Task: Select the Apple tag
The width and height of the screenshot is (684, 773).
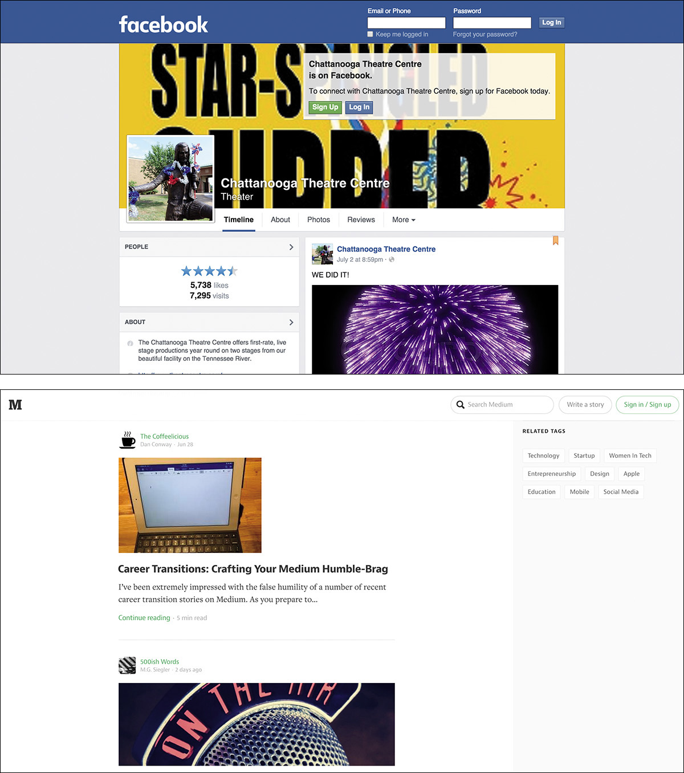Action: [632, 474]
